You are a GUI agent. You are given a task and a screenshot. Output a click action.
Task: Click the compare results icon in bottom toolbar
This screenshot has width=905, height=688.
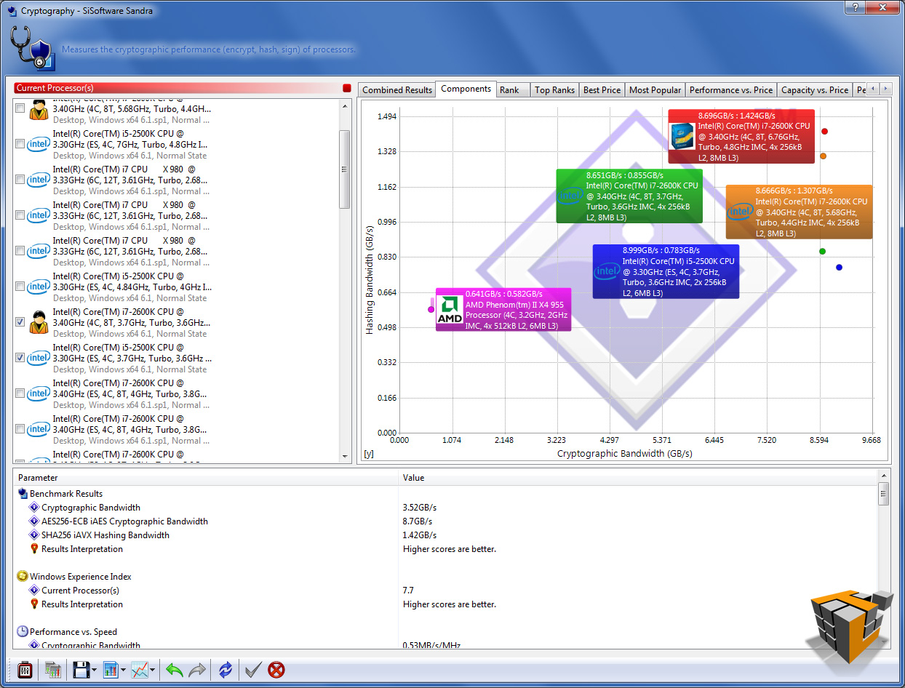click(52, 670)
